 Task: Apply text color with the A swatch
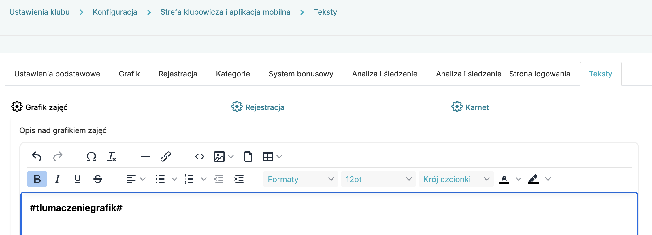click(504, 179)
